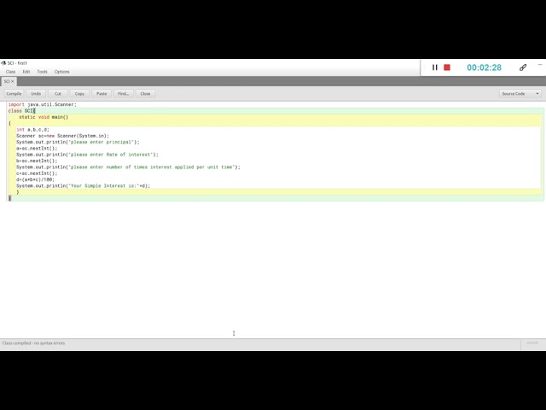Open the Find dialog
The width and height of the screenshot is (546, 410).
click(x=123, y=94)
